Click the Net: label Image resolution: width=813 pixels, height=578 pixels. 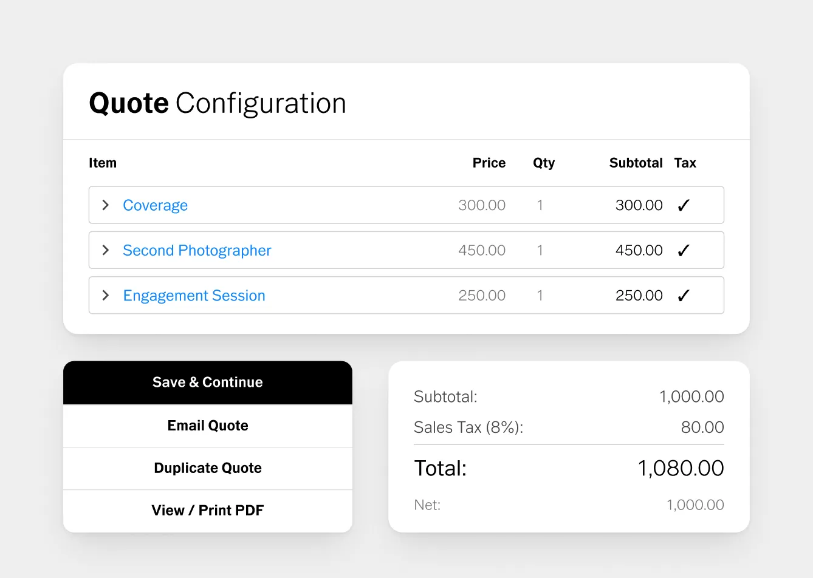click(x=427, y=505)
